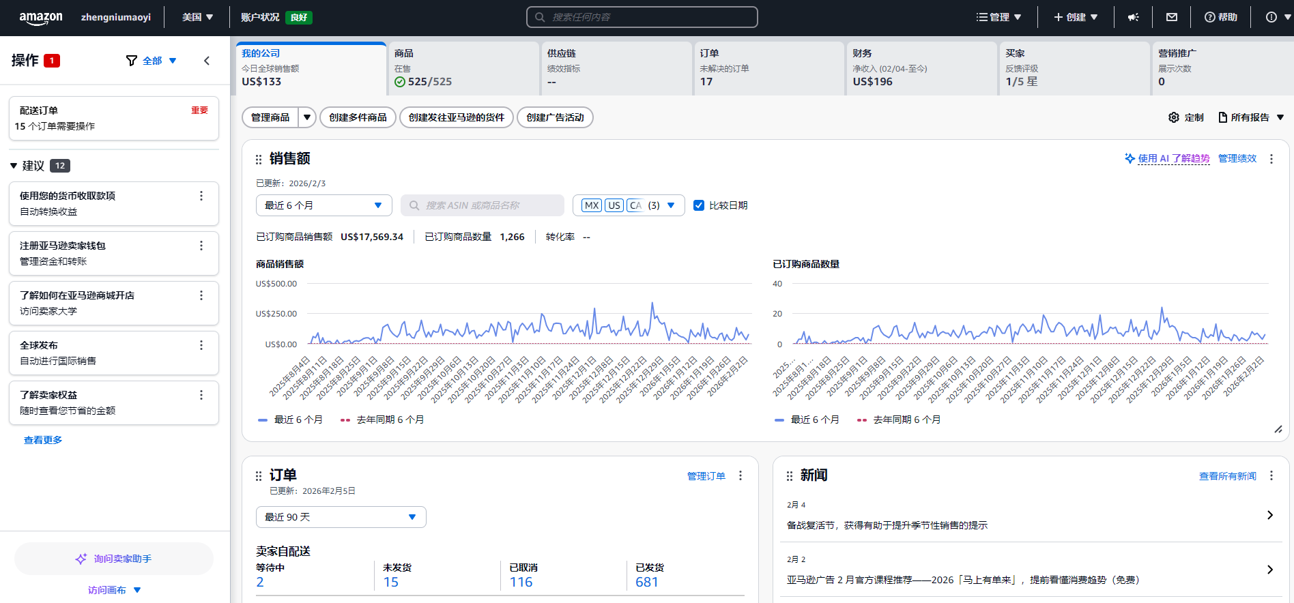The width and height of the screenshot is (1294, 603).
Task: Open the sales widget three-dot menu
Action: 1271,159
